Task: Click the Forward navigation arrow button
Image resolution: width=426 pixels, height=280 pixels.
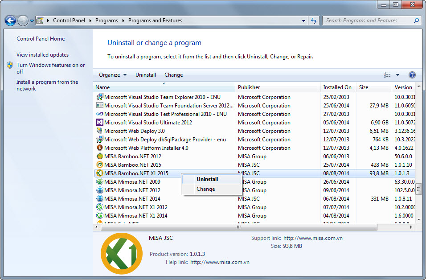Action: click(23, 21)
